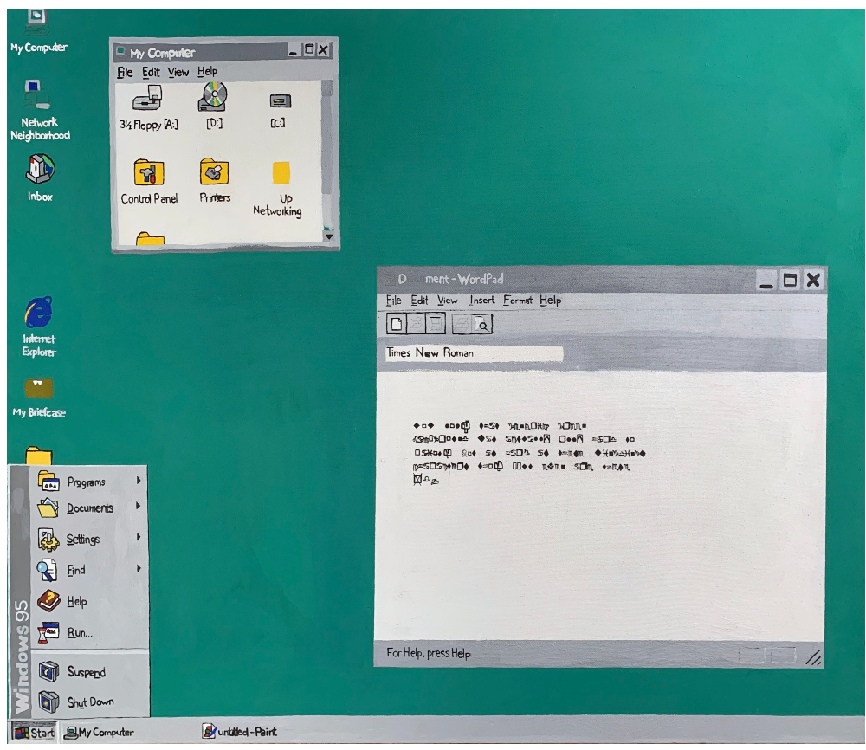Click the Open file icon in WordPad
Viewport: 866px width, 750px height.
point(416,324)
